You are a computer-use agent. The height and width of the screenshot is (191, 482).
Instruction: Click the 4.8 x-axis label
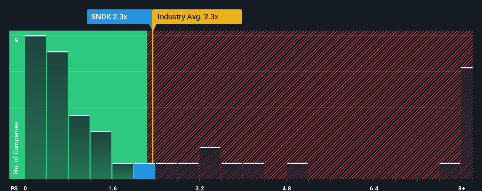287,188
